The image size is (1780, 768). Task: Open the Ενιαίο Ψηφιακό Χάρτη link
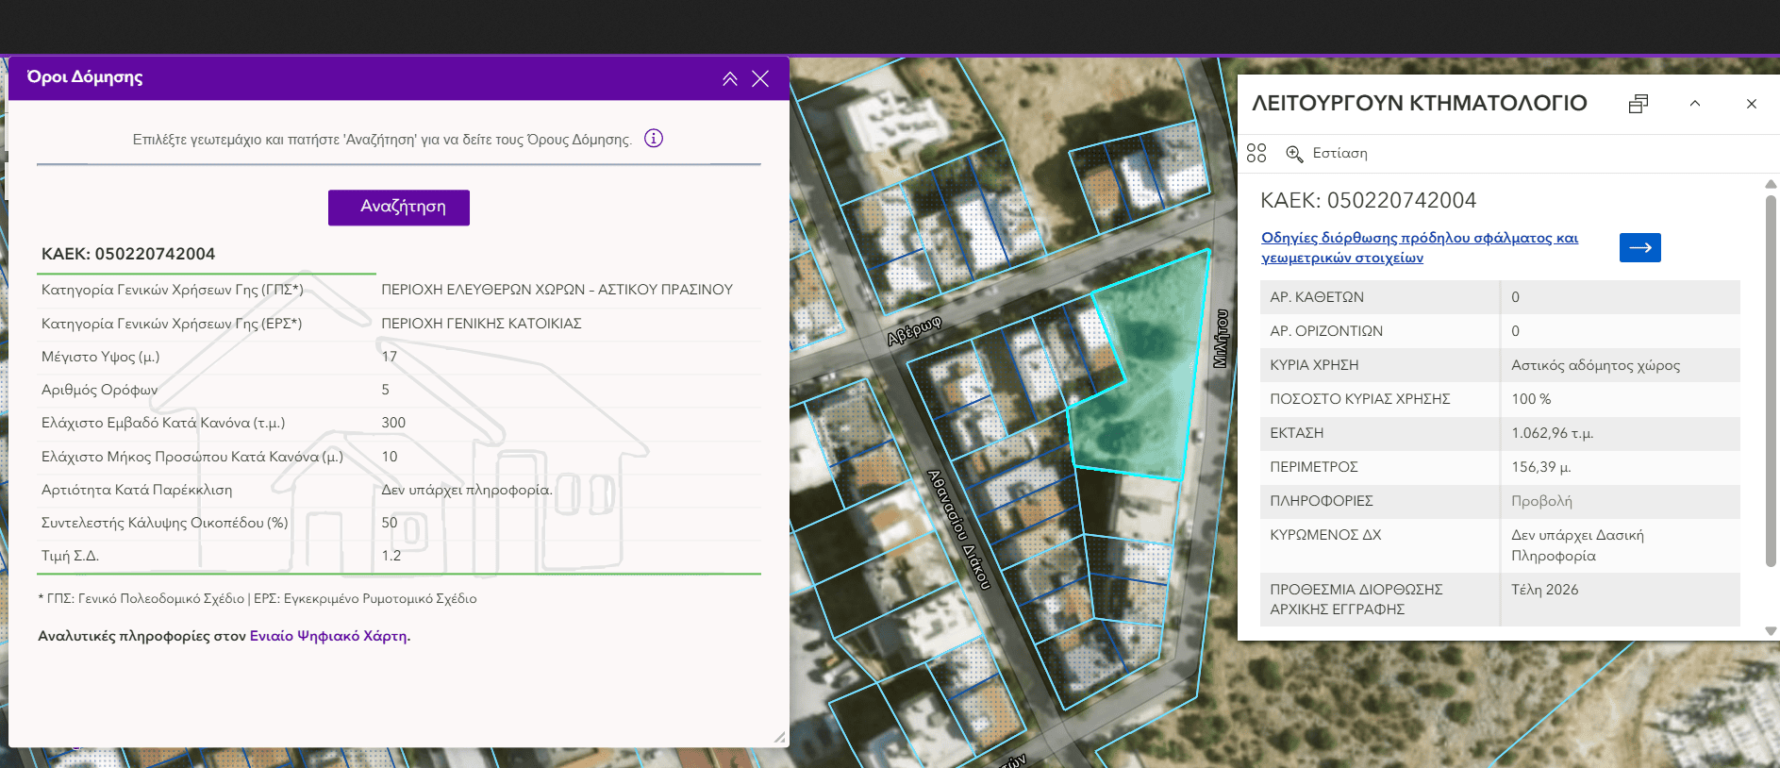point(328,636)
